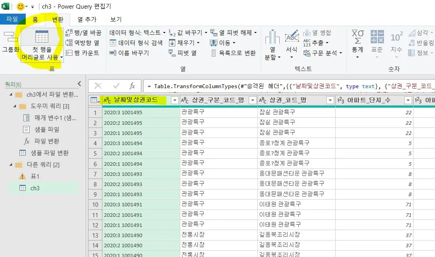This screenshot has width=435, height=257.
Task: Select the 샘플 파일 변환 query
Action: coord(44,153)
